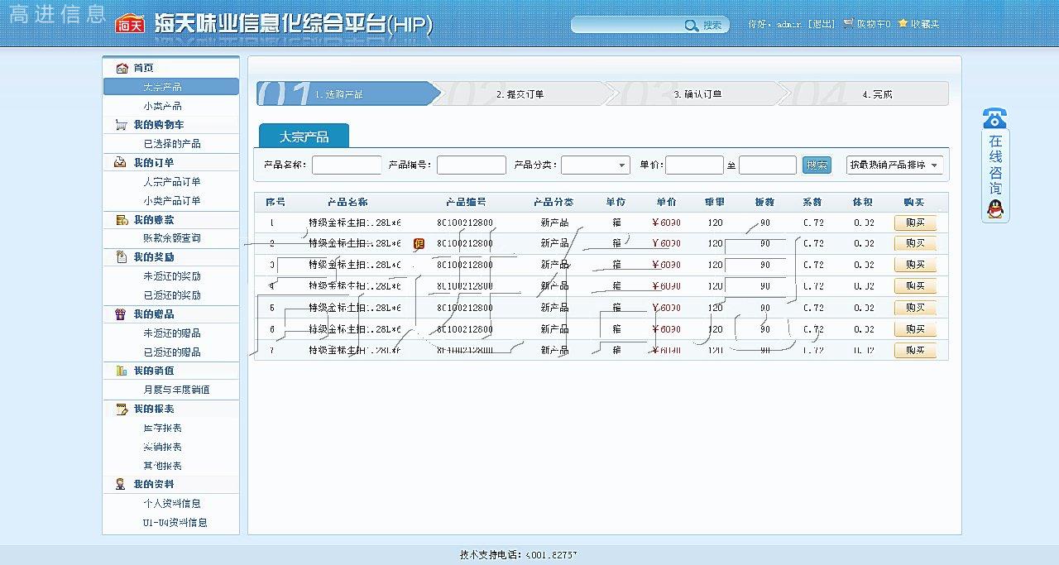This screenshot has height=565, width=1059.
Task: Click the star icon beside 收藏夹
Action: coord(903,24)
